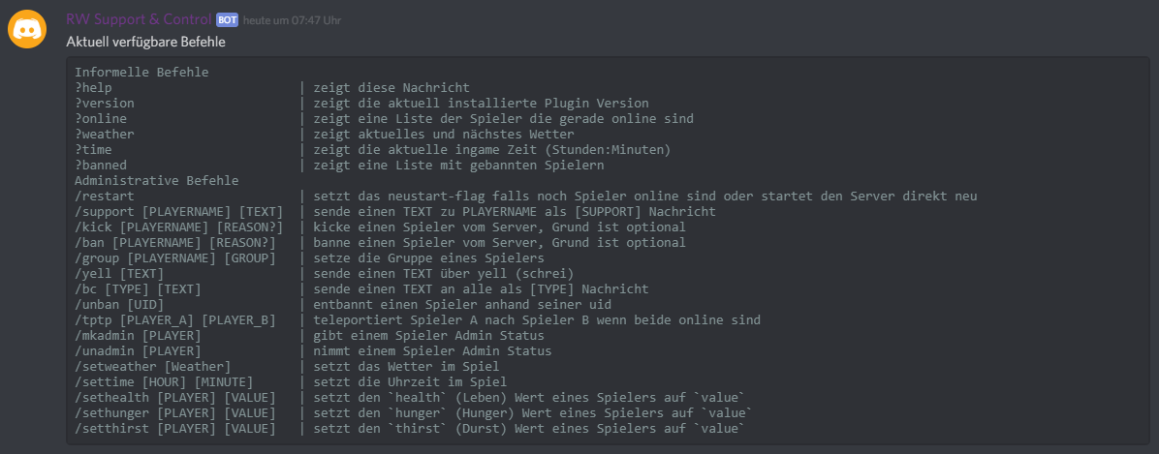Click the /kick [PLAYERNAME] [REASON?] command
Image resolution: width=1159 pixels, height=454 pixels.
(178, 227)
